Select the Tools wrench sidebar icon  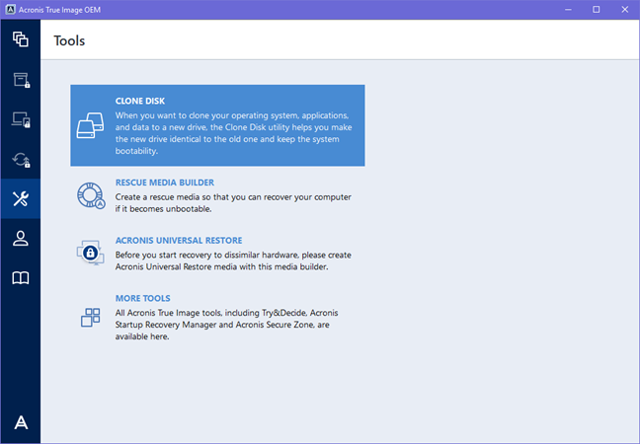pos(21,199)
